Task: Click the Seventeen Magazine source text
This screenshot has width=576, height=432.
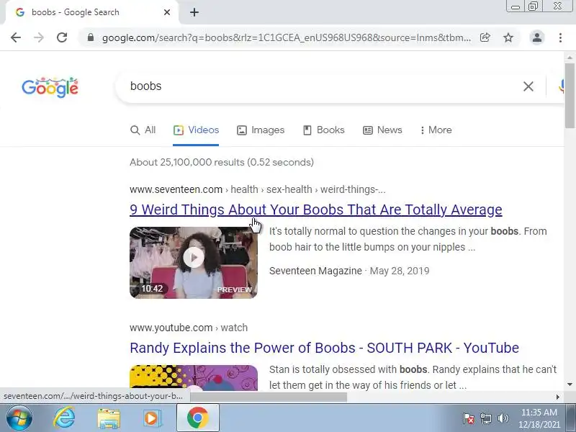Action: pyautogui.click(x=315, y=271)
